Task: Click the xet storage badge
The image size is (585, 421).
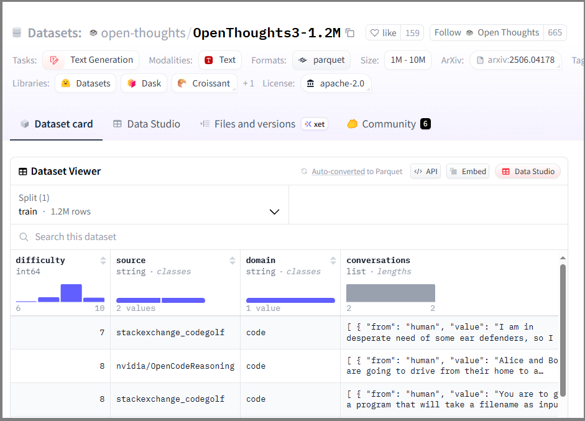Action: 315,124
